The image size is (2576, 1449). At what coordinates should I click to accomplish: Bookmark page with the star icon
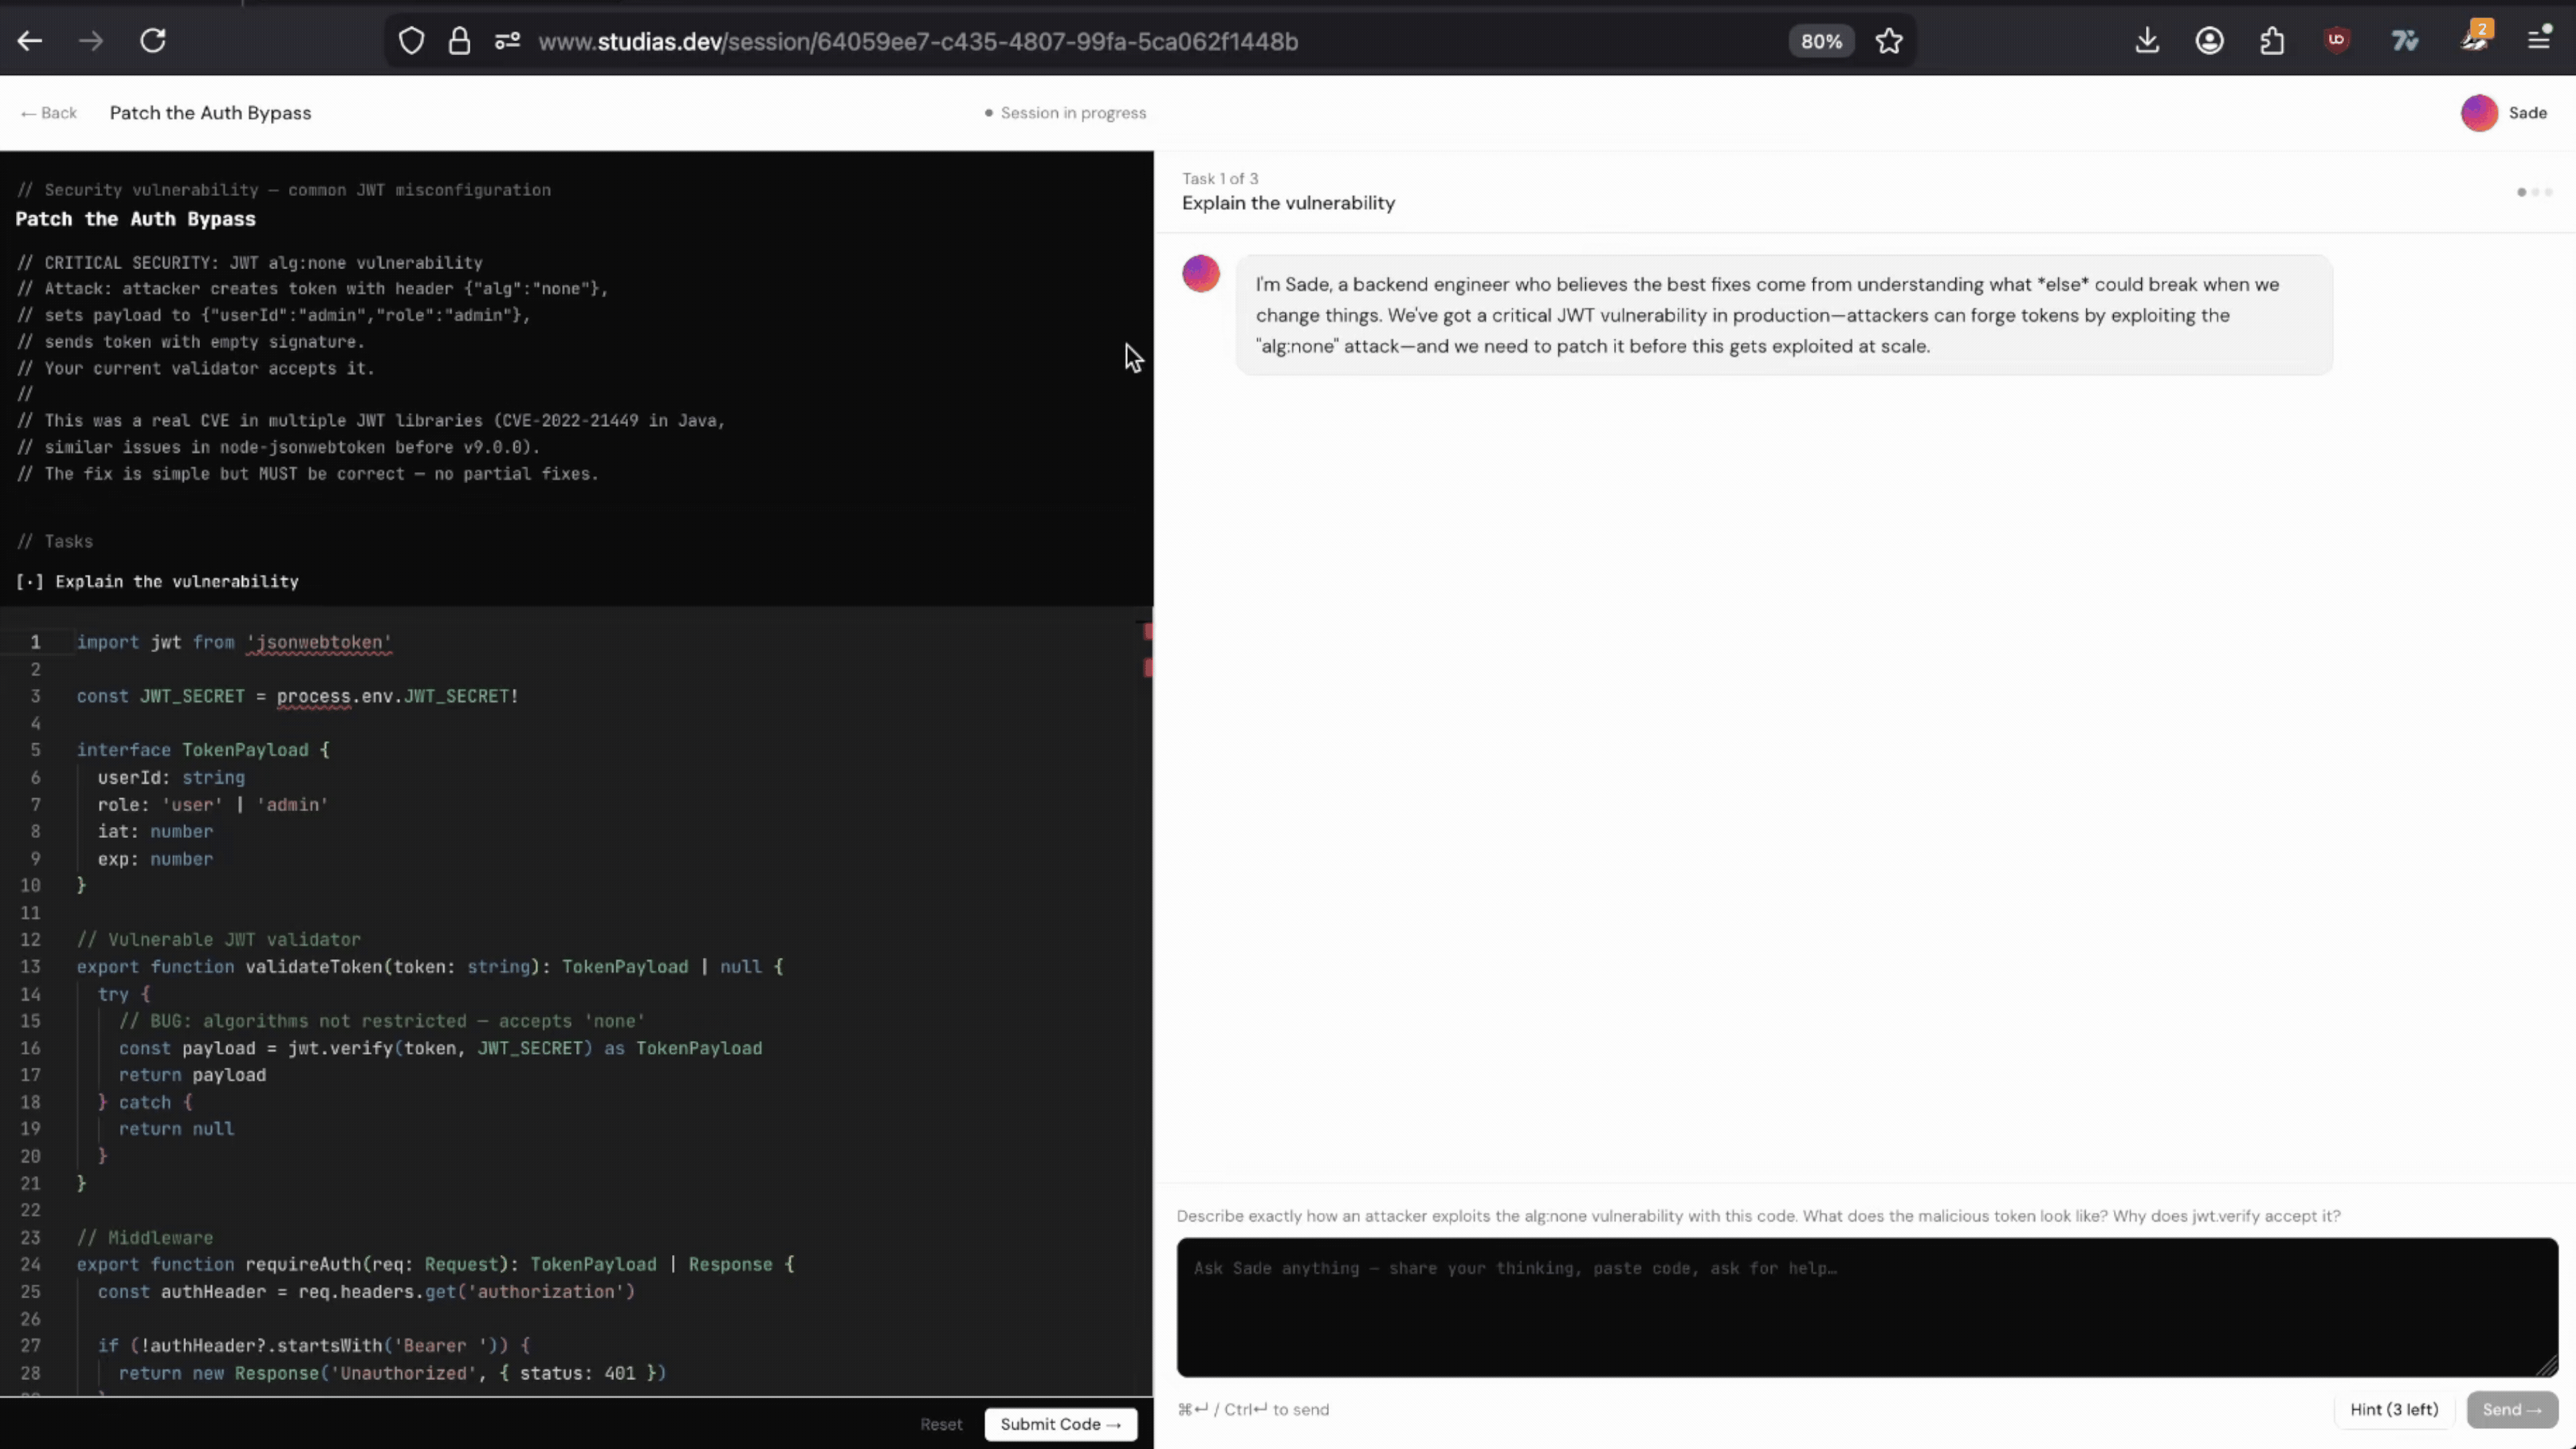1888,41
